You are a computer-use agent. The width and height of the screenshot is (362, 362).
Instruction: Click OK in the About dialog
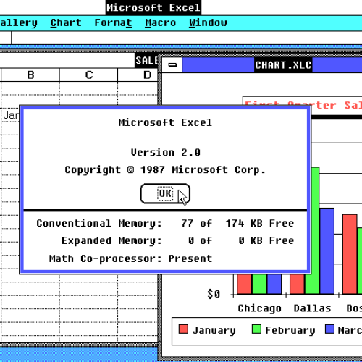165,193
